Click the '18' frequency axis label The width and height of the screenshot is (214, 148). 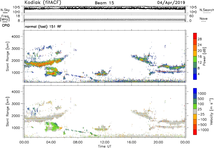point(18,16)
